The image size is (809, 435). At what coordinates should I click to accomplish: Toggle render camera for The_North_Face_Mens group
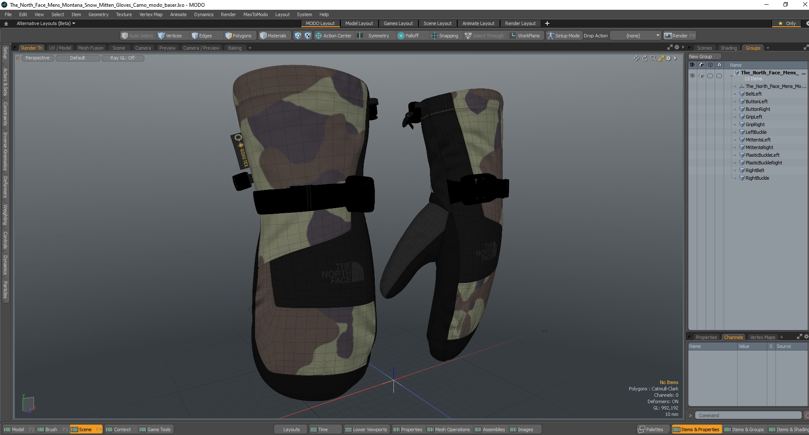(701, 76)
